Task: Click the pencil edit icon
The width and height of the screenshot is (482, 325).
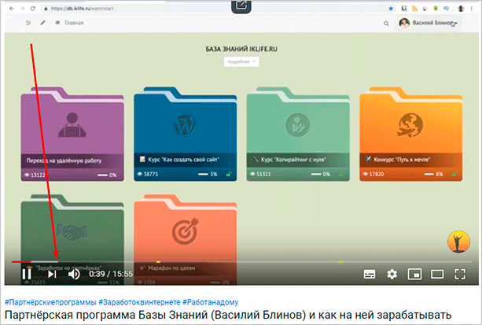Action: [42, 23]
